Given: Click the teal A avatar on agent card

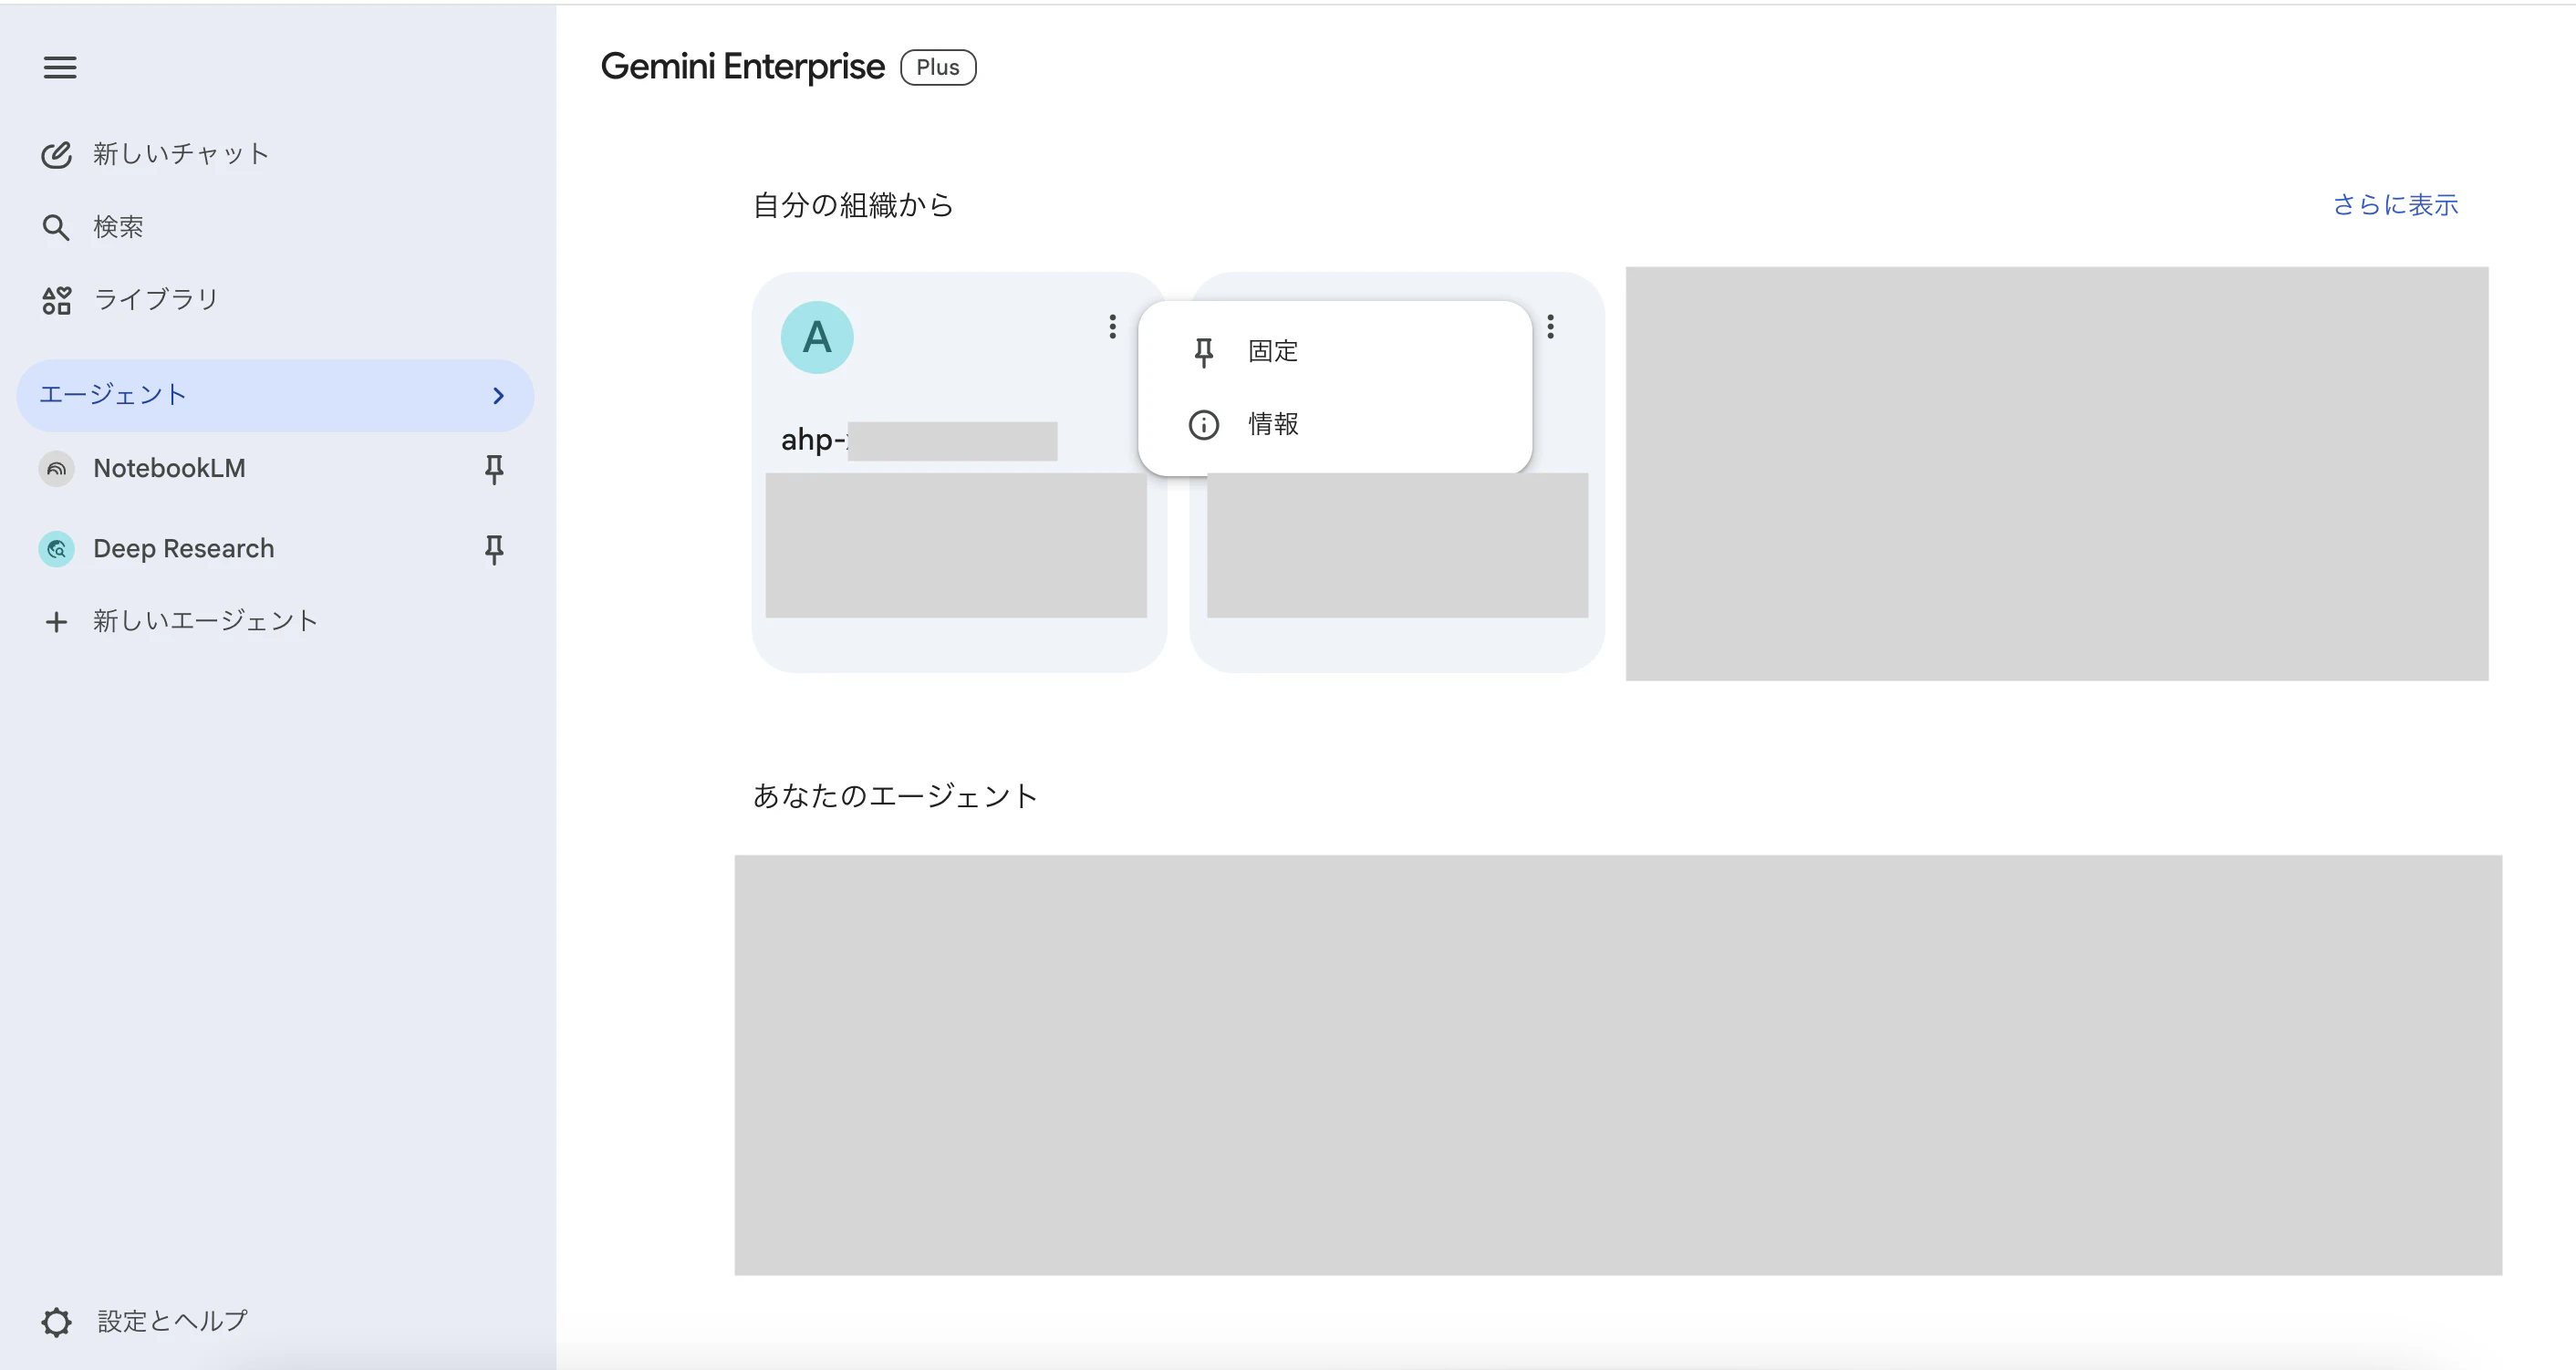Looking at the screenshot, I should [817, 338].
